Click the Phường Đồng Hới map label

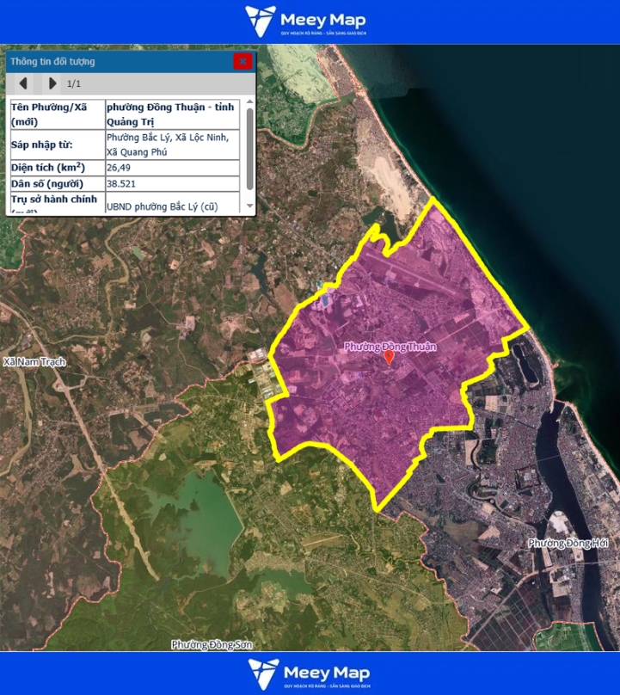(568, 543)
